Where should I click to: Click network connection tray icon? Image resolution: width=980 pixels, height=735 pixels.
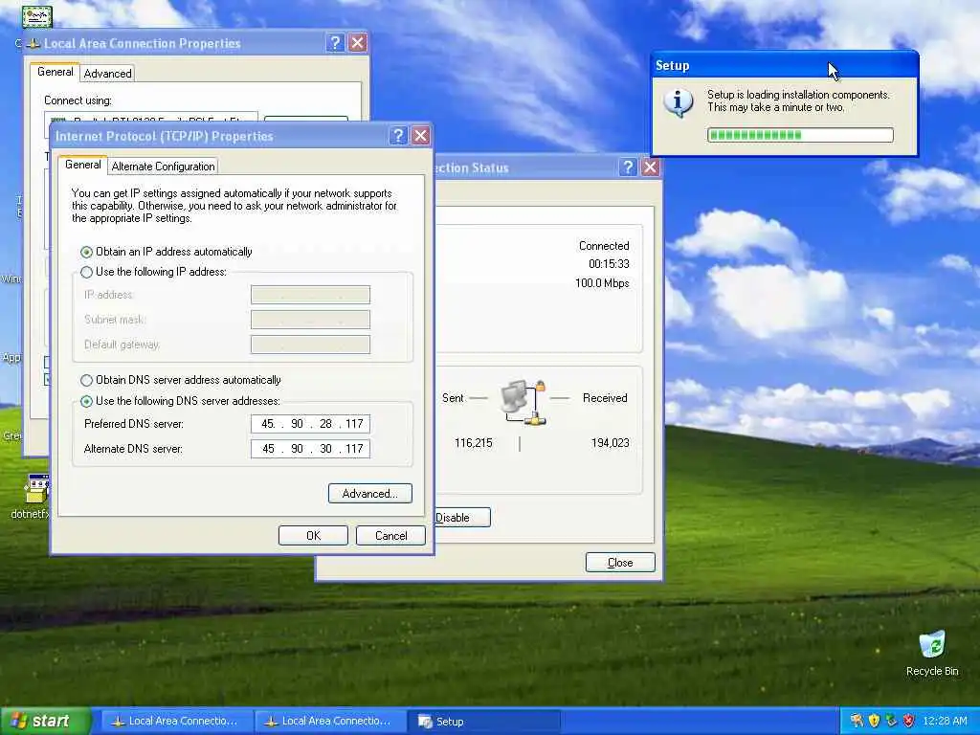coord(891,721)
